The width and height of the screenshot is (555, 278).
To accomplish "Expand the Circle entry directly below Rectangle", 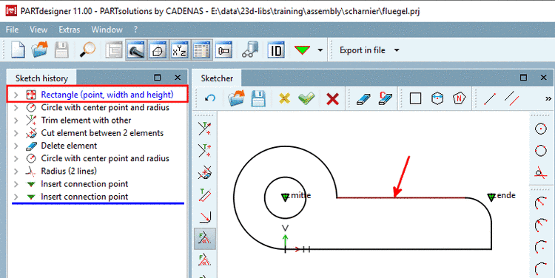I will pyautogui.click(x=16, y=107).
